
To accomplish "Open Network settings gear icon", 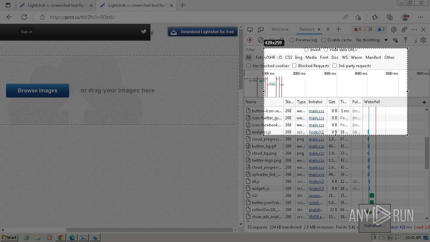I will [x=423, y=40].
